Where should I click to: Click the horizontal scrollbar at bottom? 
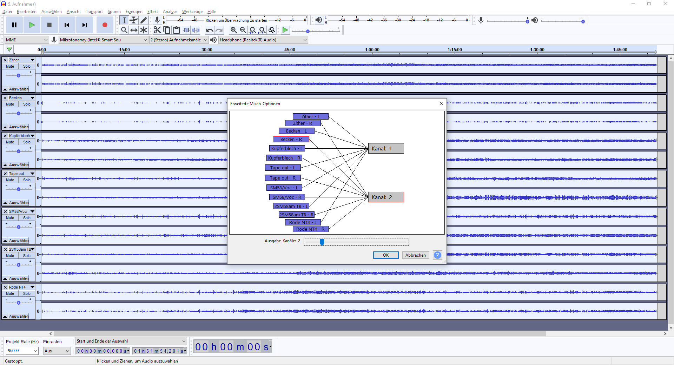tap(300, 334)
